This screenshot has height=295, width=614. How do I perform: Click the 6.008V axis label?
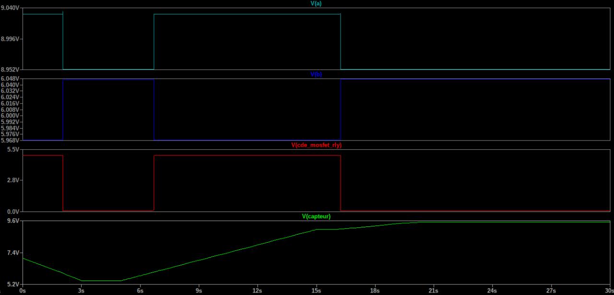(10, 110)
